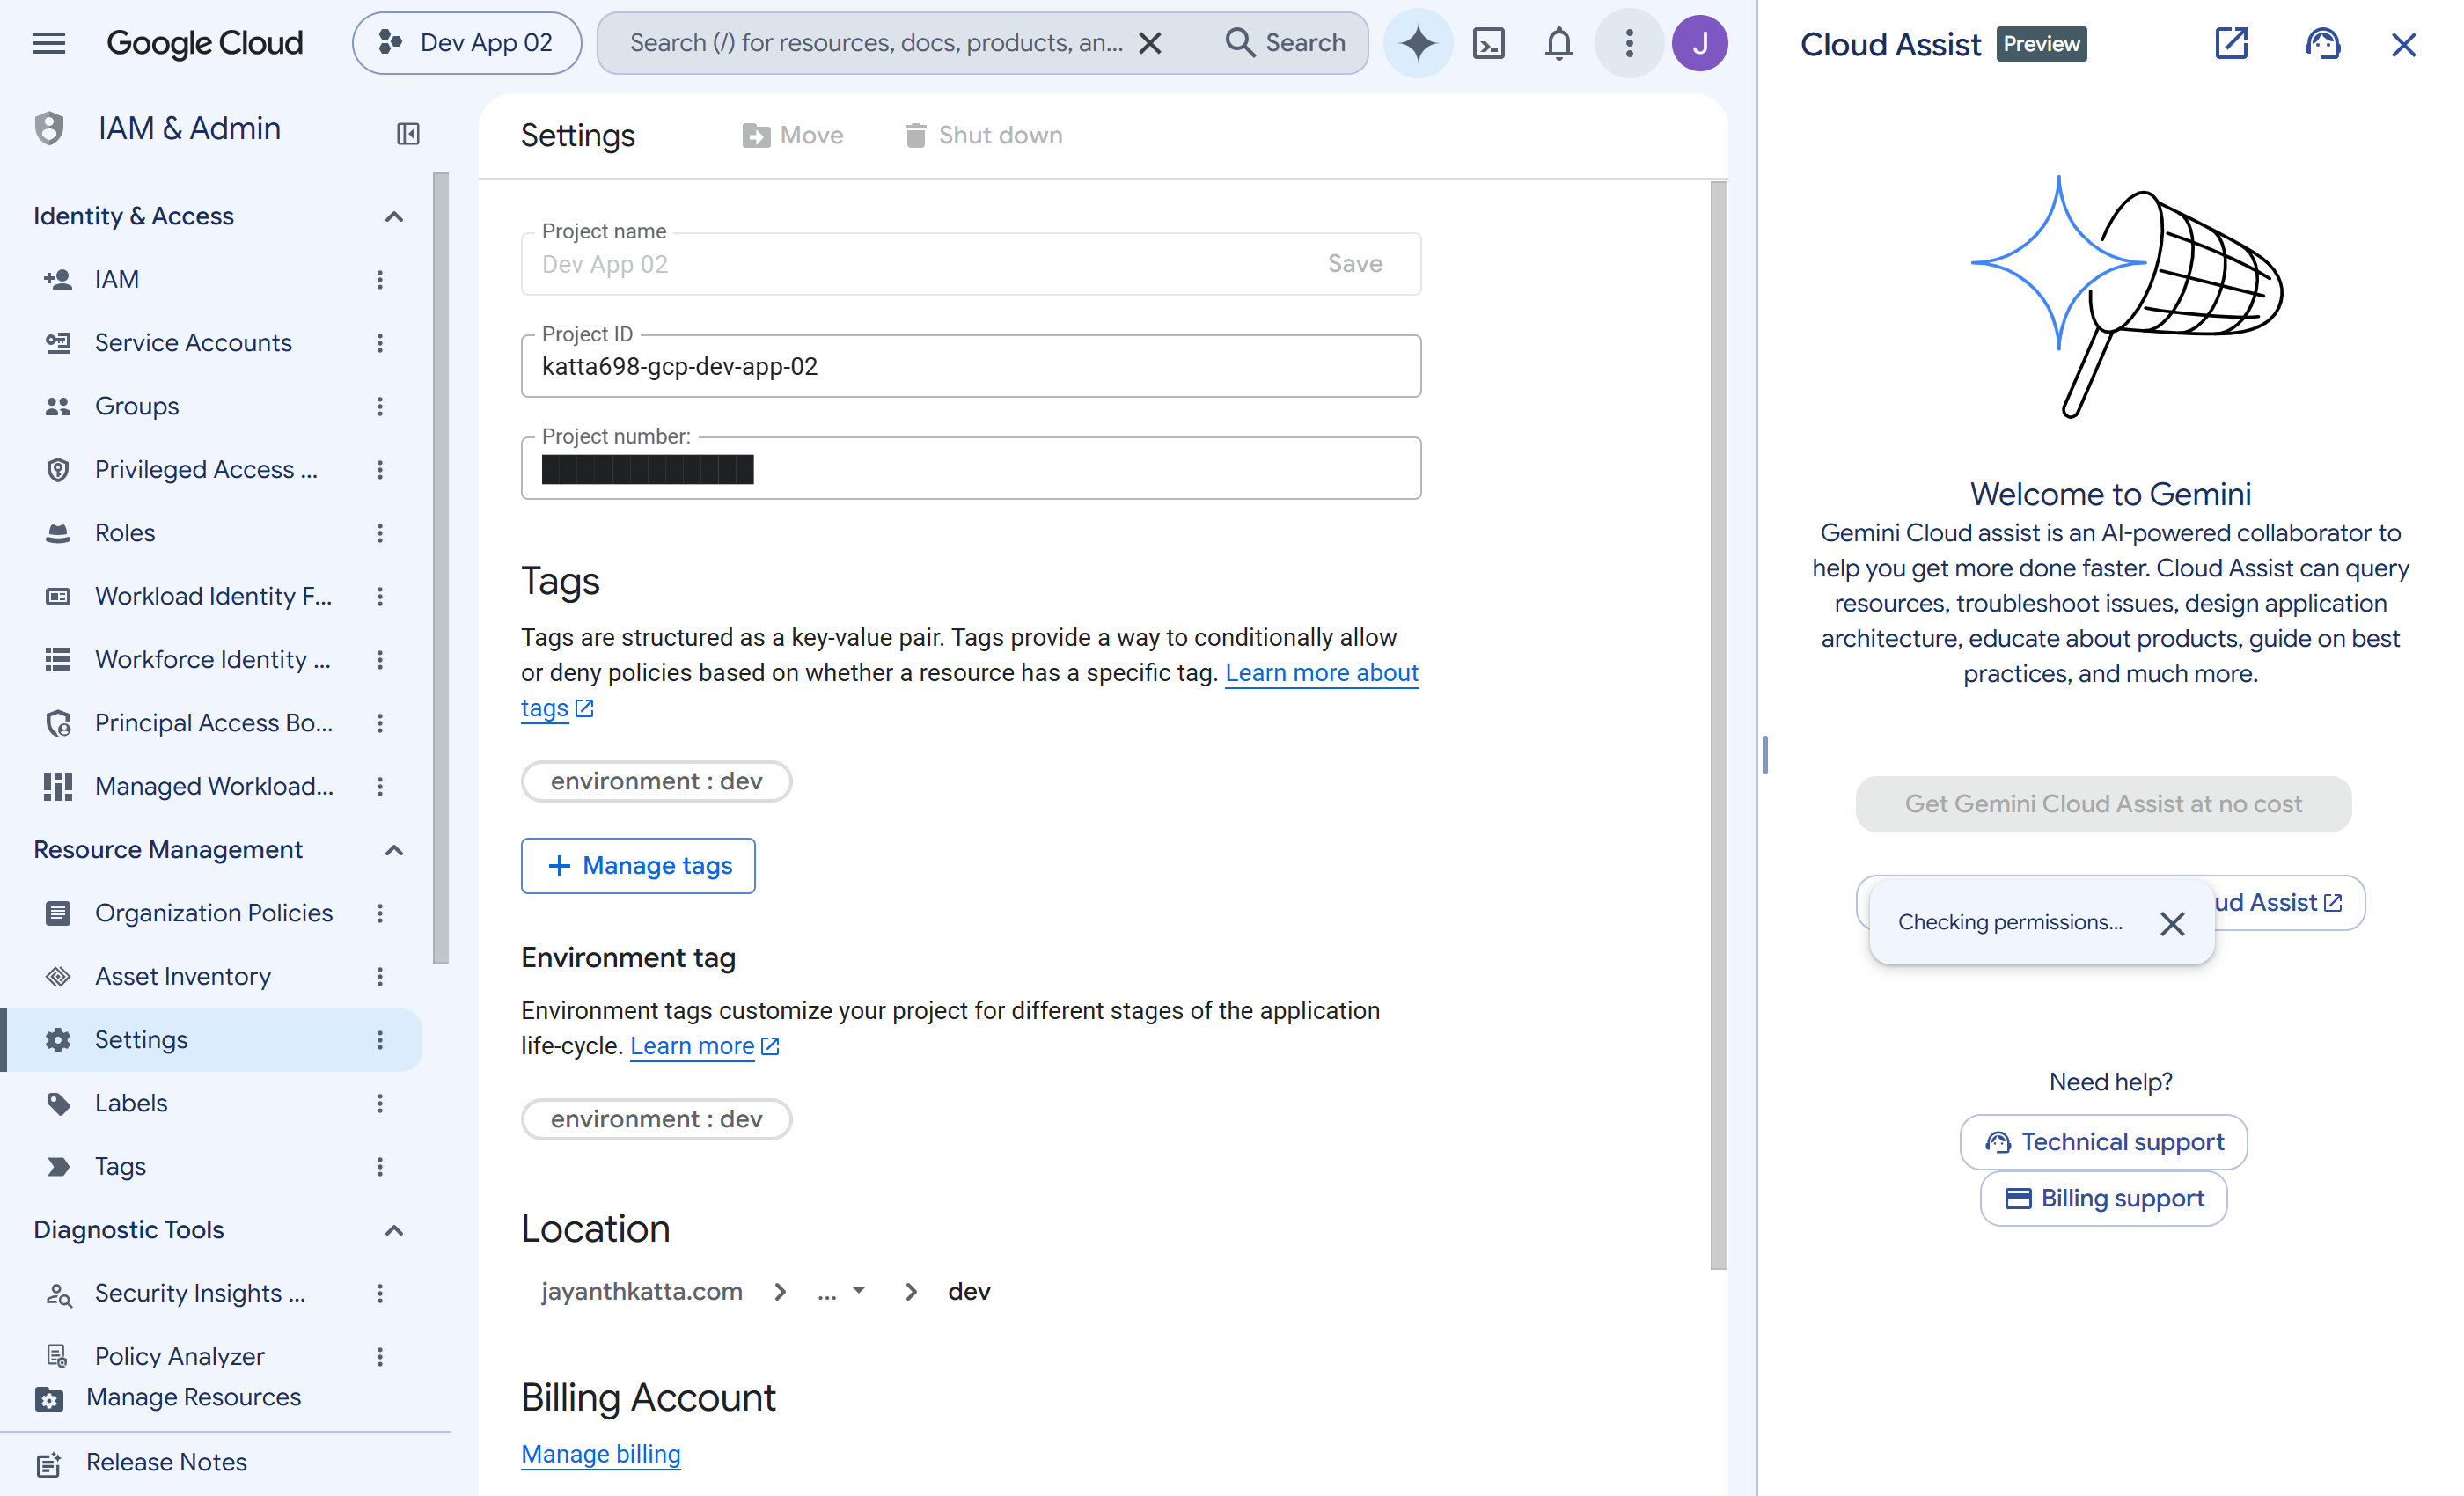Image resolution: width=2464 pixels, height=1496 pixels.
Task: Click the Manage tags button
Action: pyautogui.click(x=638, y=866)
